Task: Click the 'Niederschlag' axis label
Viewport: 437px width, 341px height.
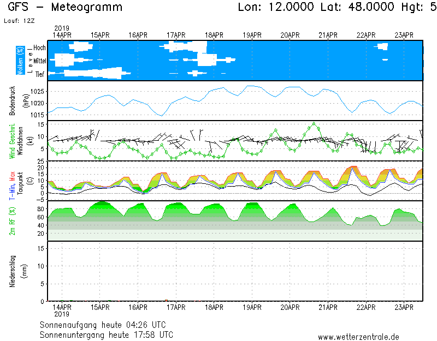Action: (12, 271)
